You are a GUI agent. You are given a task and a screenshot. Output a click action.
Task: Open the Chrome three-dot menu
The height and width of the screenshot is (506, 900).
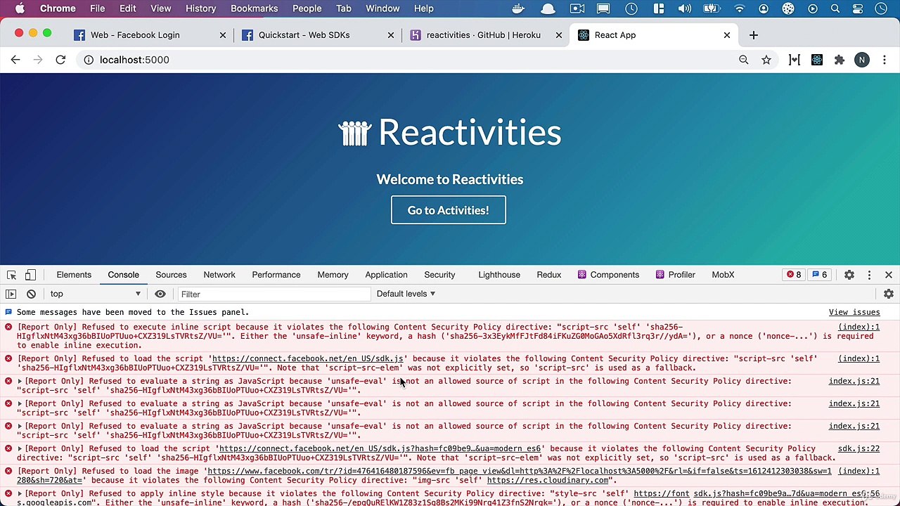[884, 60]
